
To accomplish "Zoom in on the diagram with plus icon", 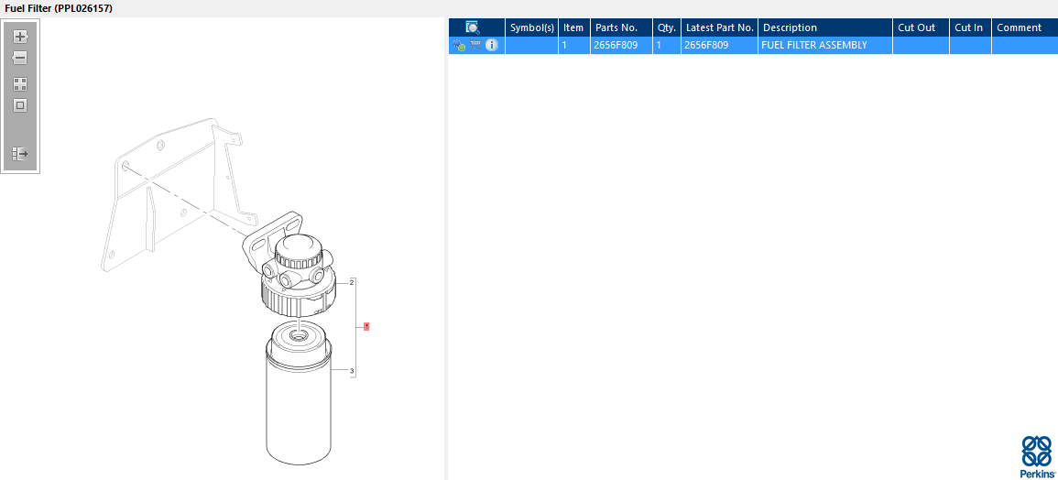I will coord(20,37).
